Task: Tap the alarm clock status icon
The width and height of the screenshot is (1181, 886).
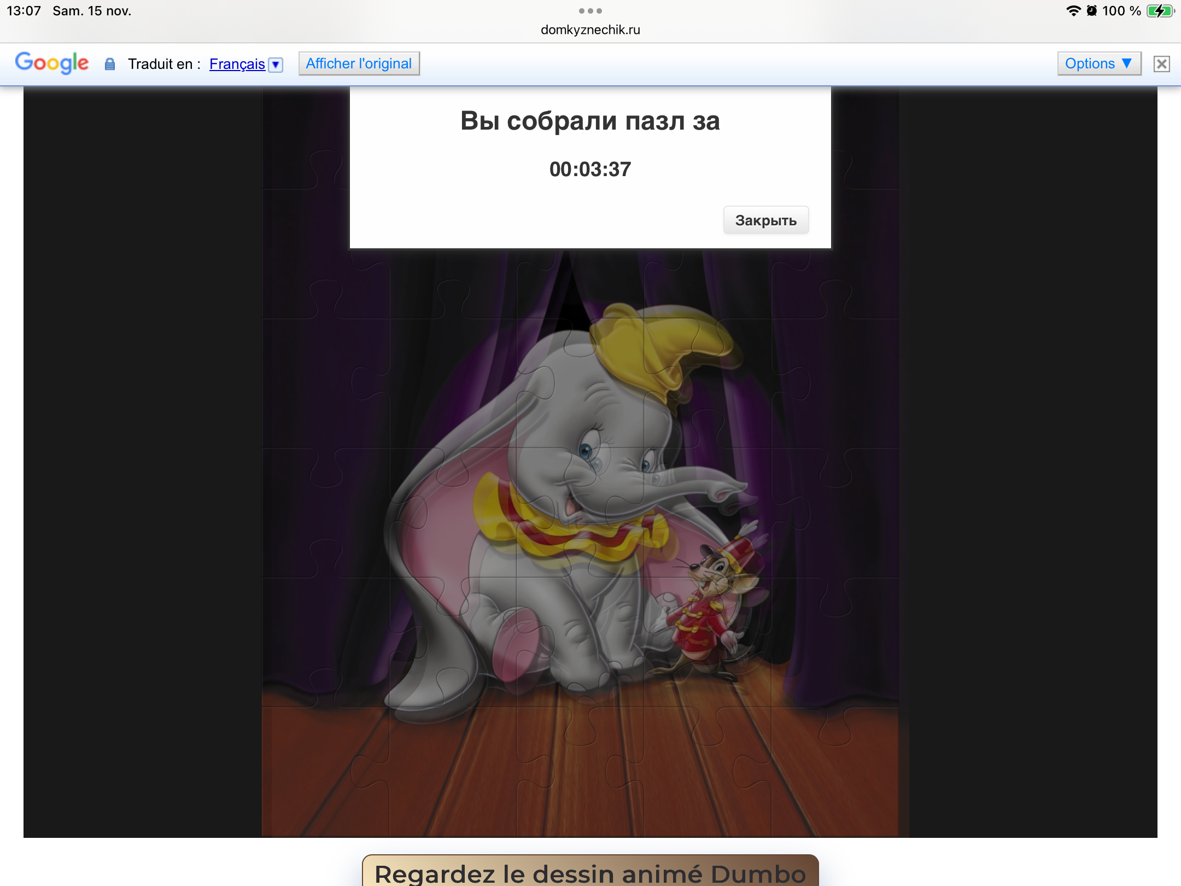Action: (x=1092, y=11)
